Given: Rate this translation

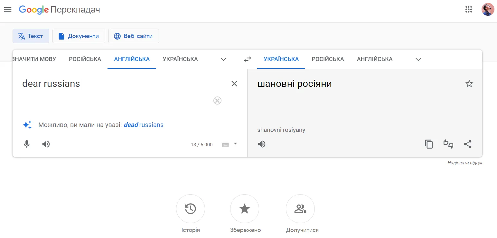Looking at the screenshot, I should point(448,144).
